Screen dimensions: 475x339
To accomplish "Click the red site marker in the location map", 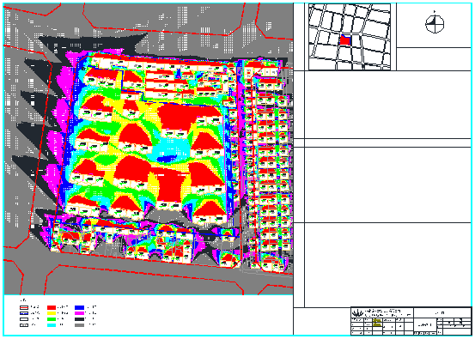I will click(x=345, y=40).
